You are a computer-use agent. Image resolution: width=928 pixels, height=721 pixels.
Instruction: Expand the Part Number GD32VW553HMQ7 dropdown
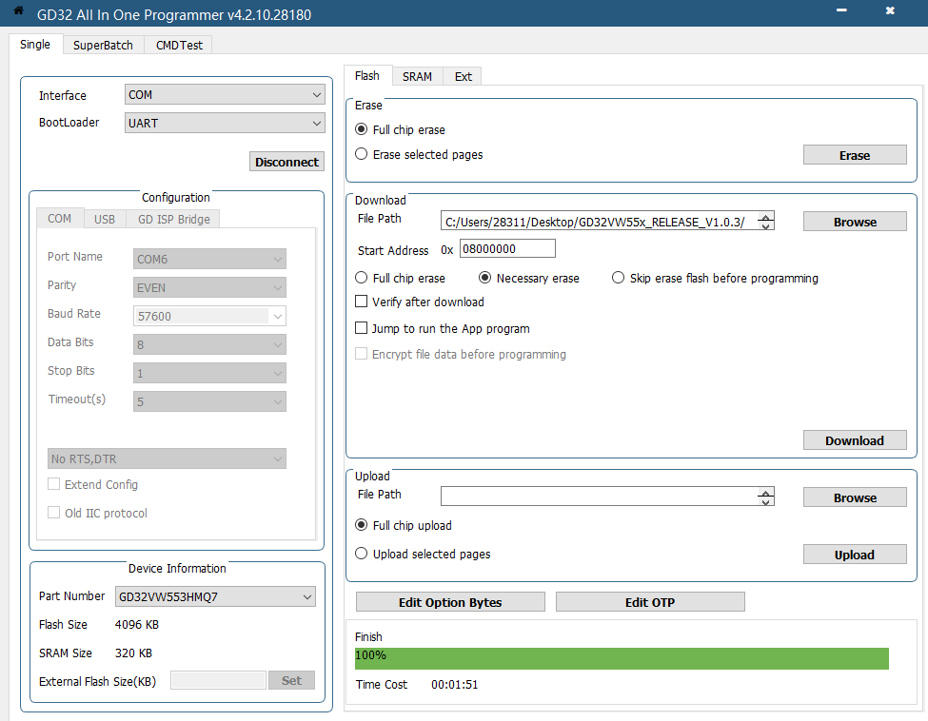tap(215, 596)
